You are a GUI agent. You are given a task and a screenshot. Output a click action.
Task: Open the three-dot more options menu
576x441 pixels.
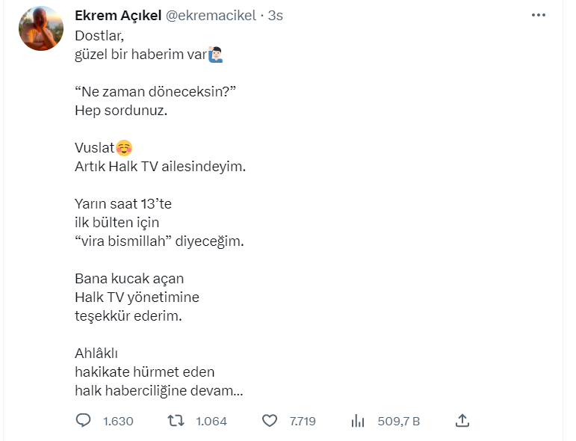point(539,16)
